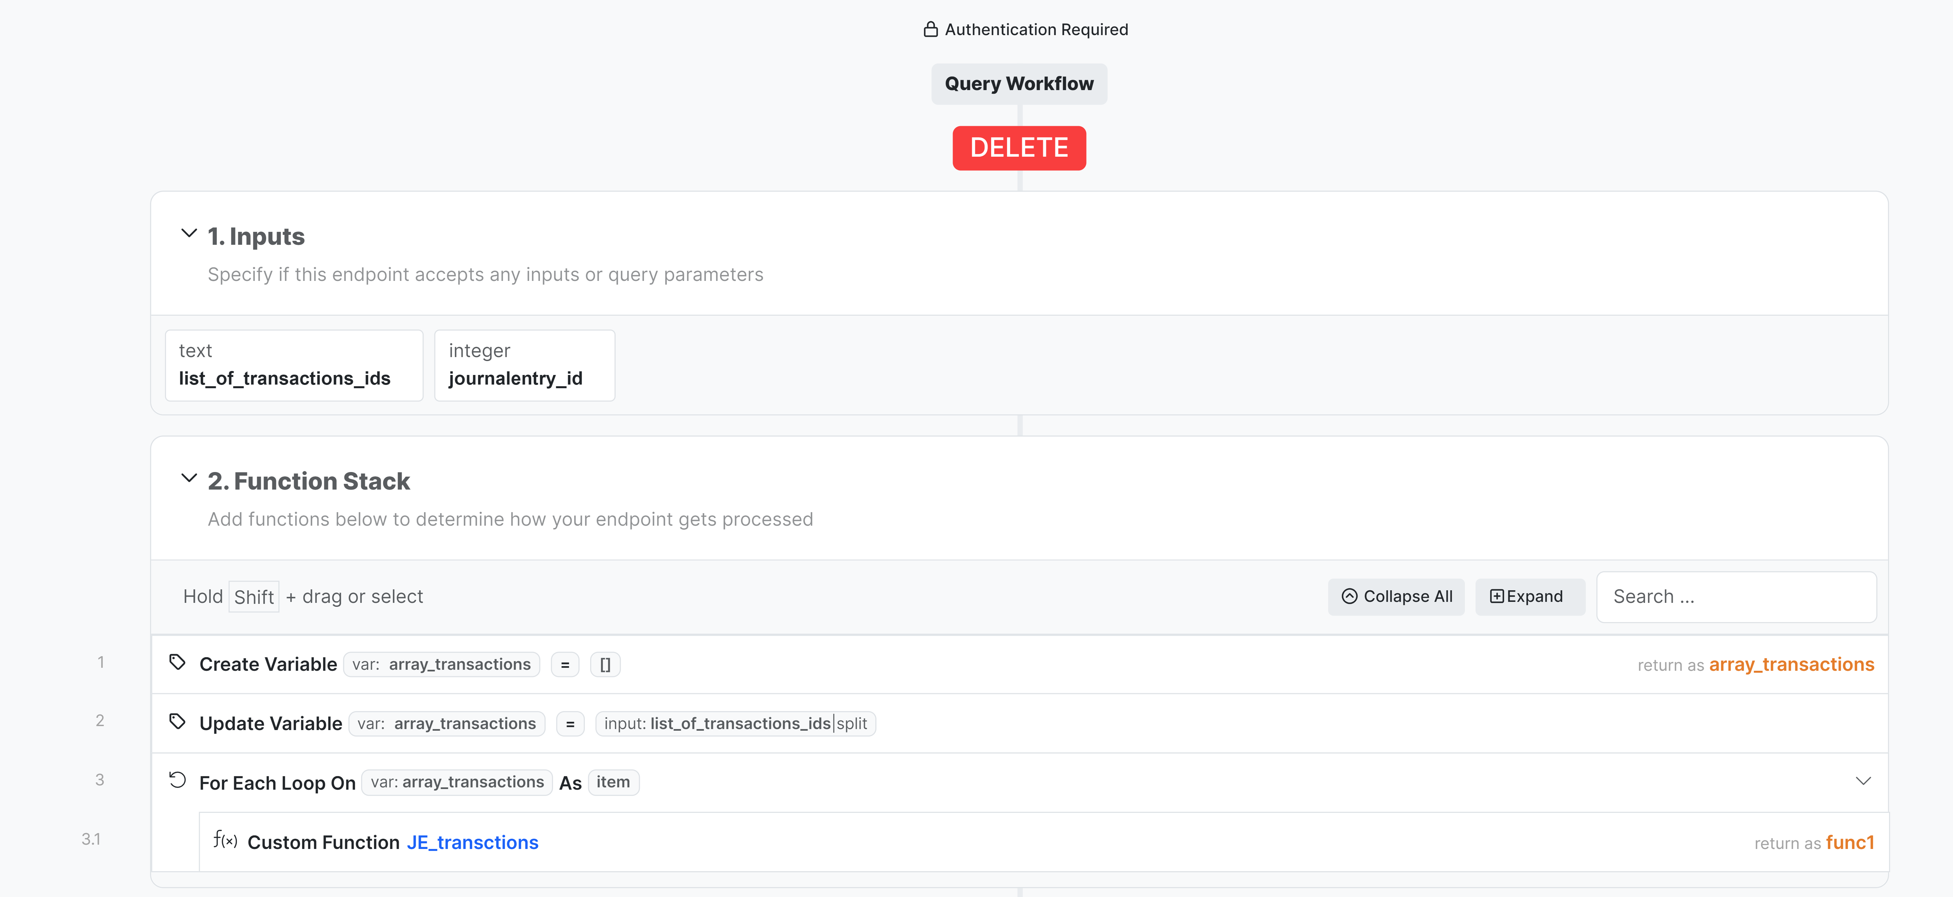The height and width of the screenshot is (897, 1953).
Task: Collapse the 1. Inputs section chevron
Action: 189,233
